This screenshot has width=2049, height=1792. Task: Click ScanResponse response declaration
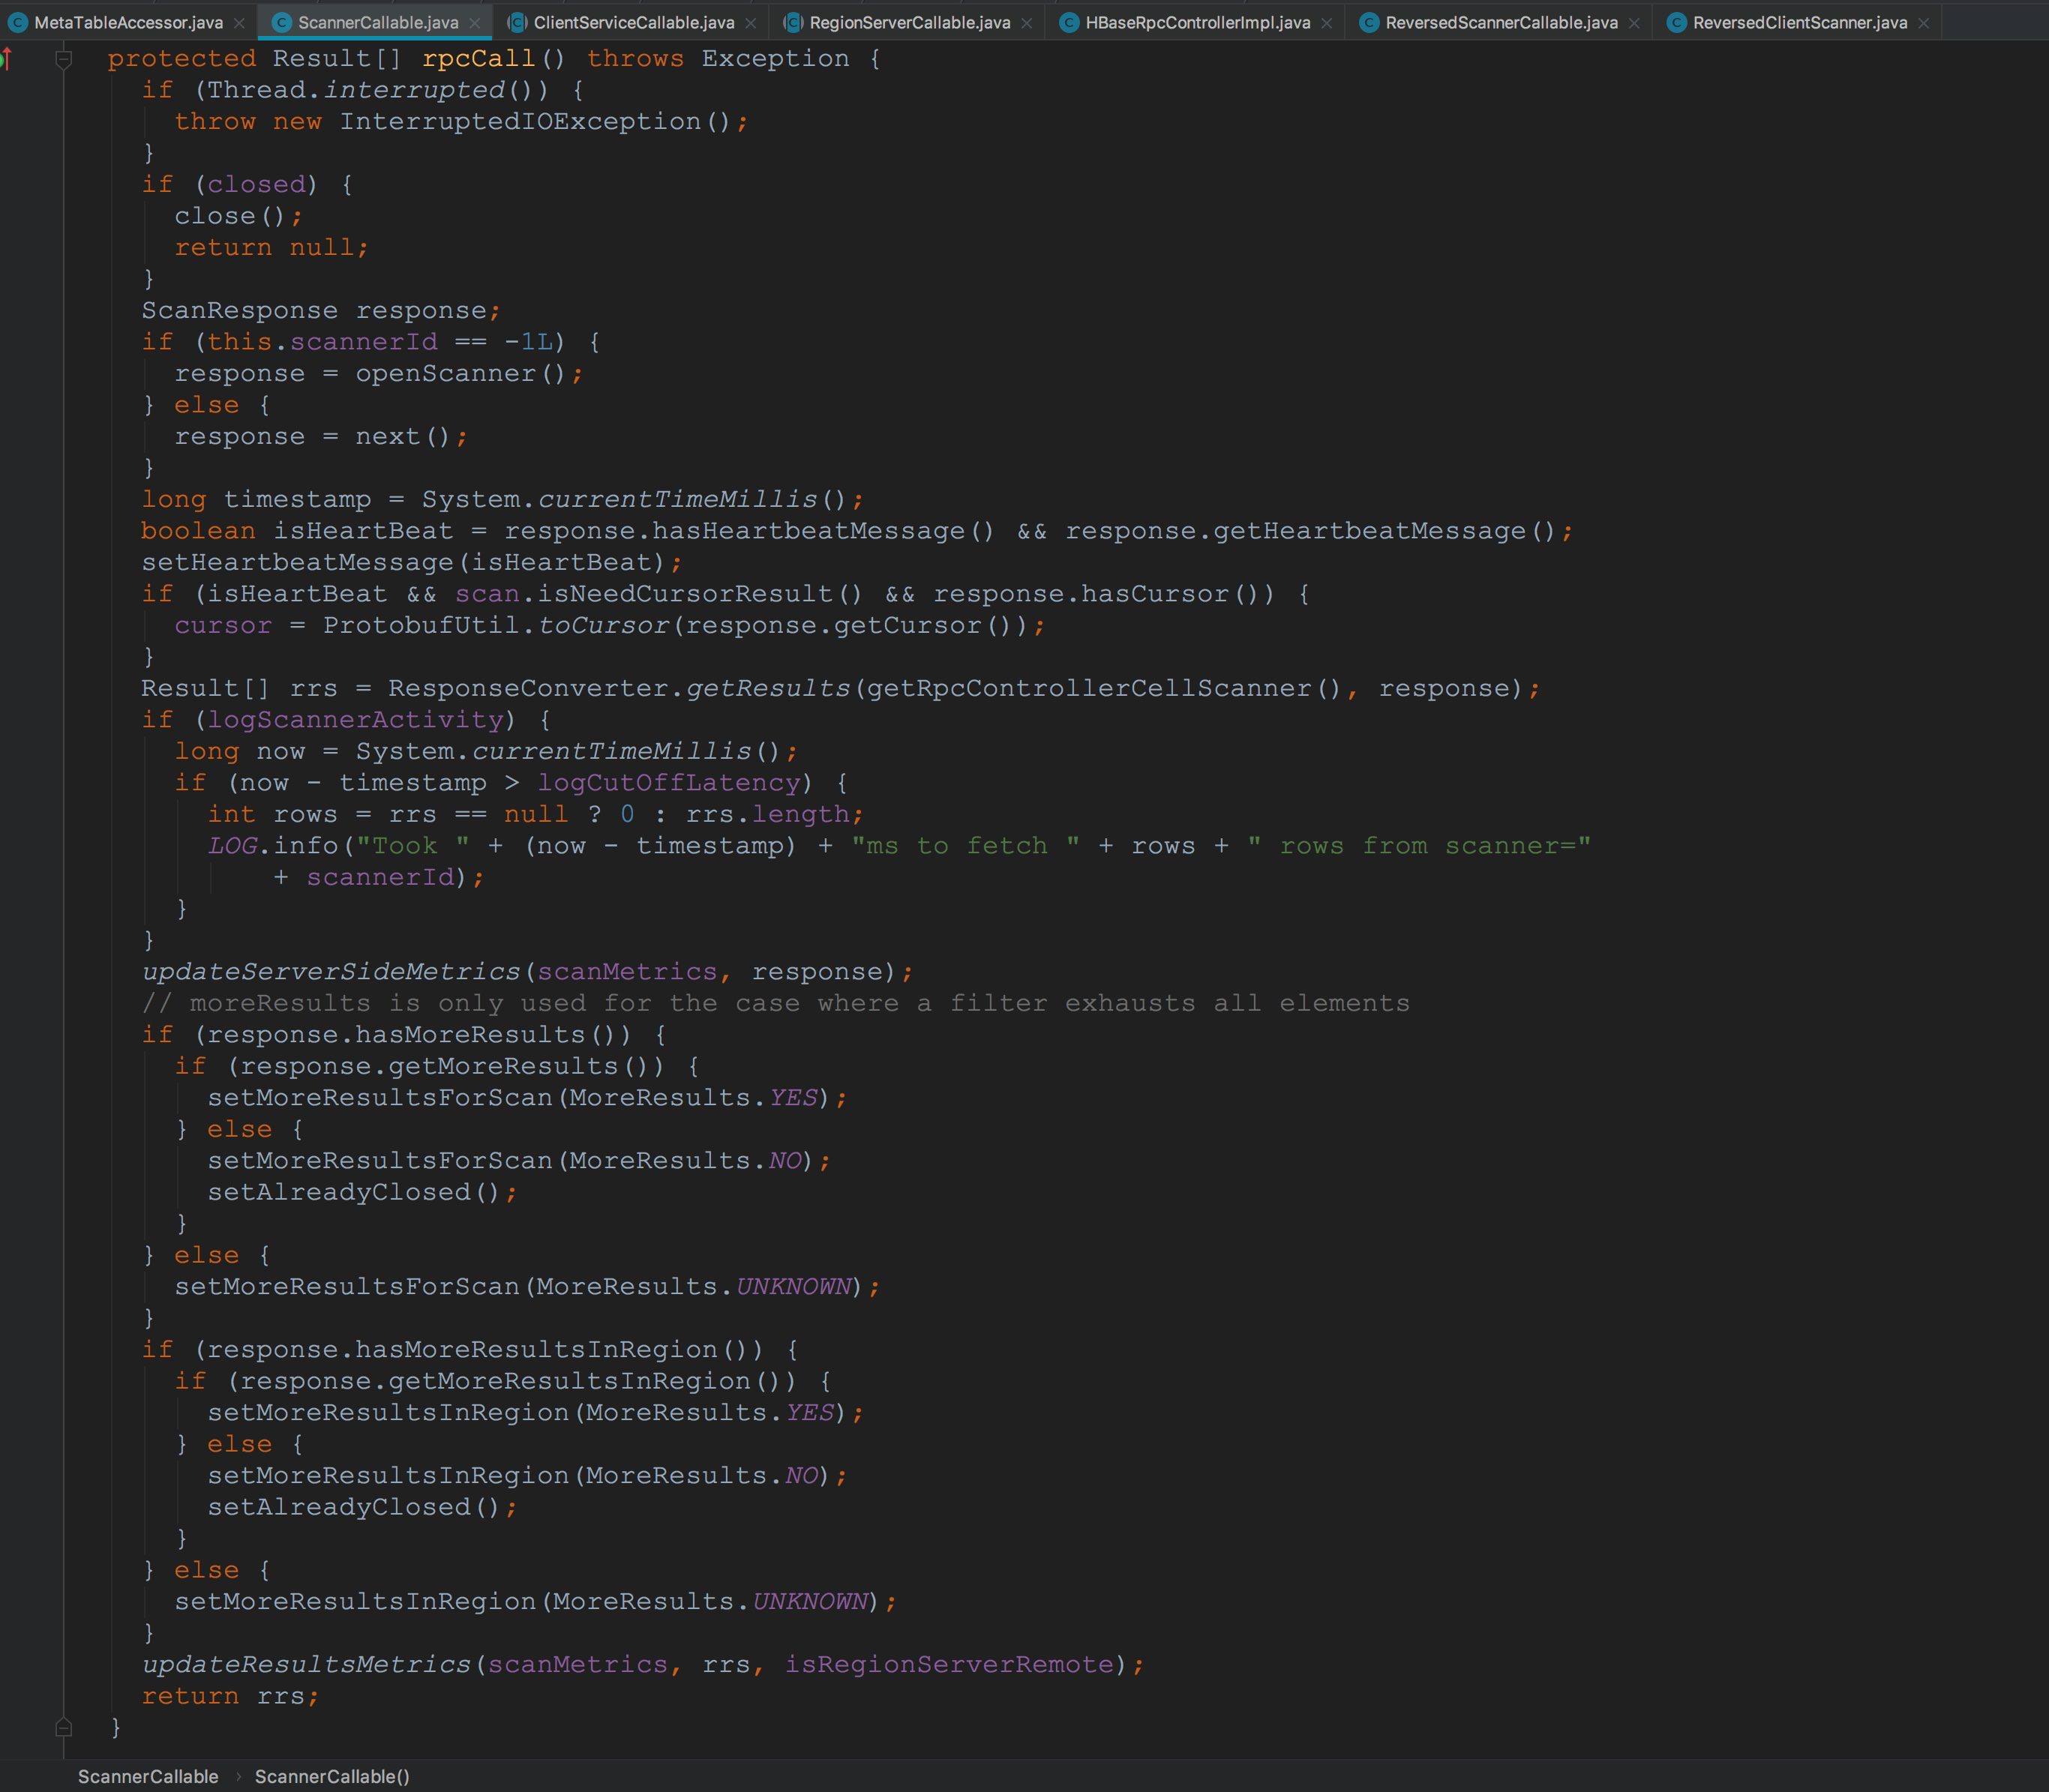point(320,311)
